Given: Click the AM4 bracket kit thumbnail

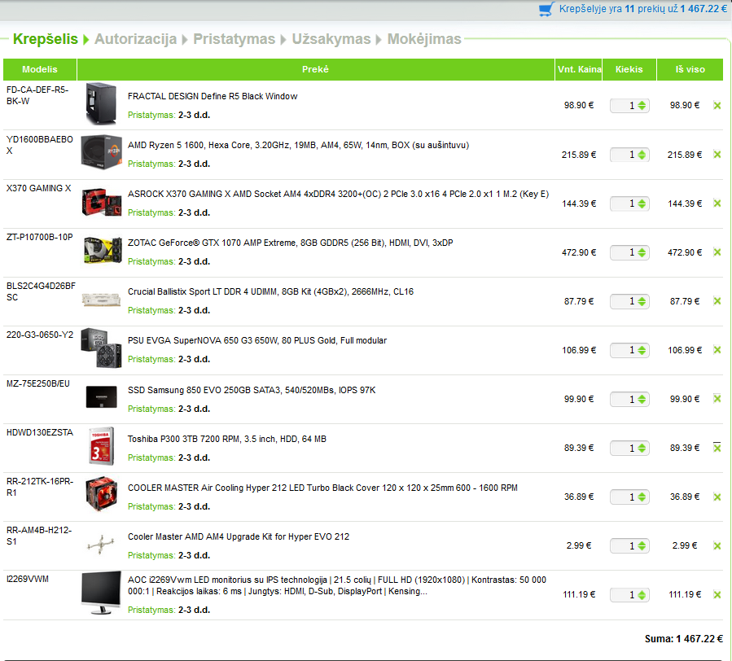Looking at the screenshot, I should [x=101, y=545].
